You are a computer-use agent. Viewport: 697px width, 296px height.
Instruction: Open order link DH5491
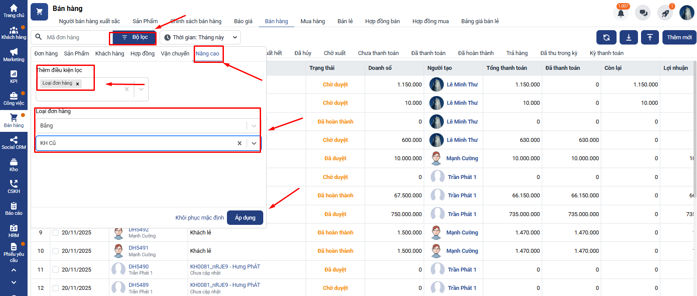139,248
